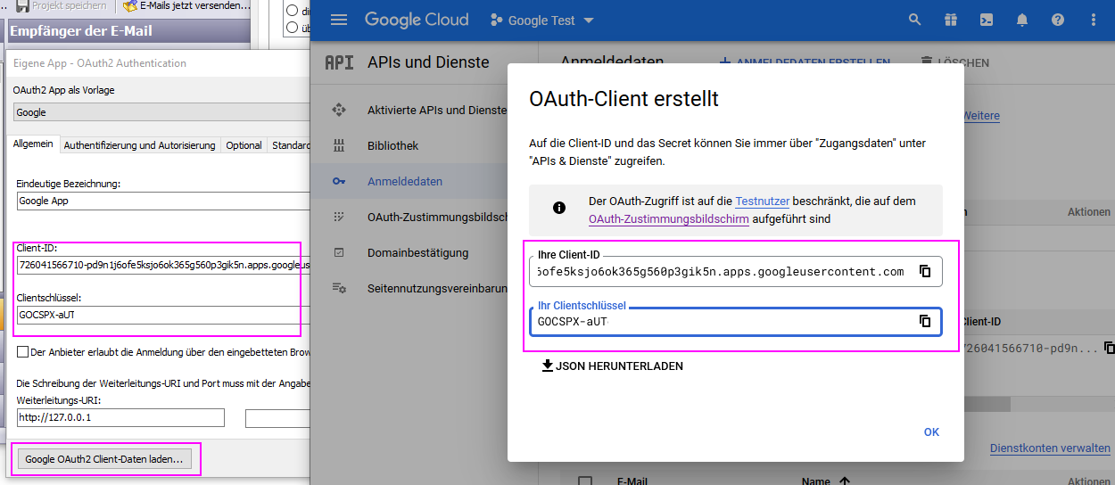Screen dimensions: 1115x485
Task: Click the Seitennutzungsvereinbarungen settings icon
Action: [338, 288]
